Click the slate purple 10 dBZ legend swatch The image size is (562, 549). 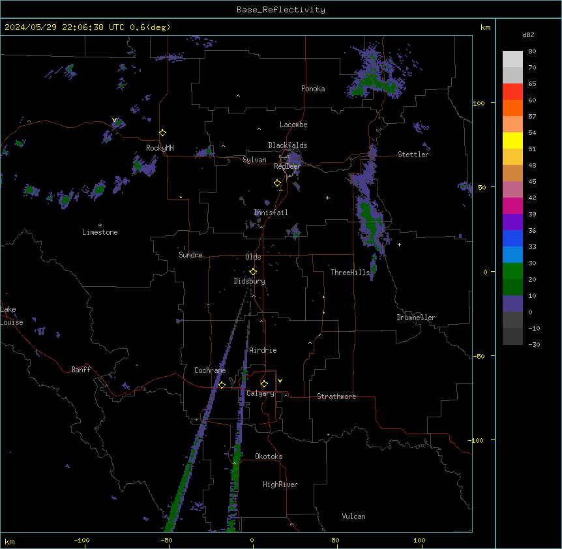[x=512, y=304]
